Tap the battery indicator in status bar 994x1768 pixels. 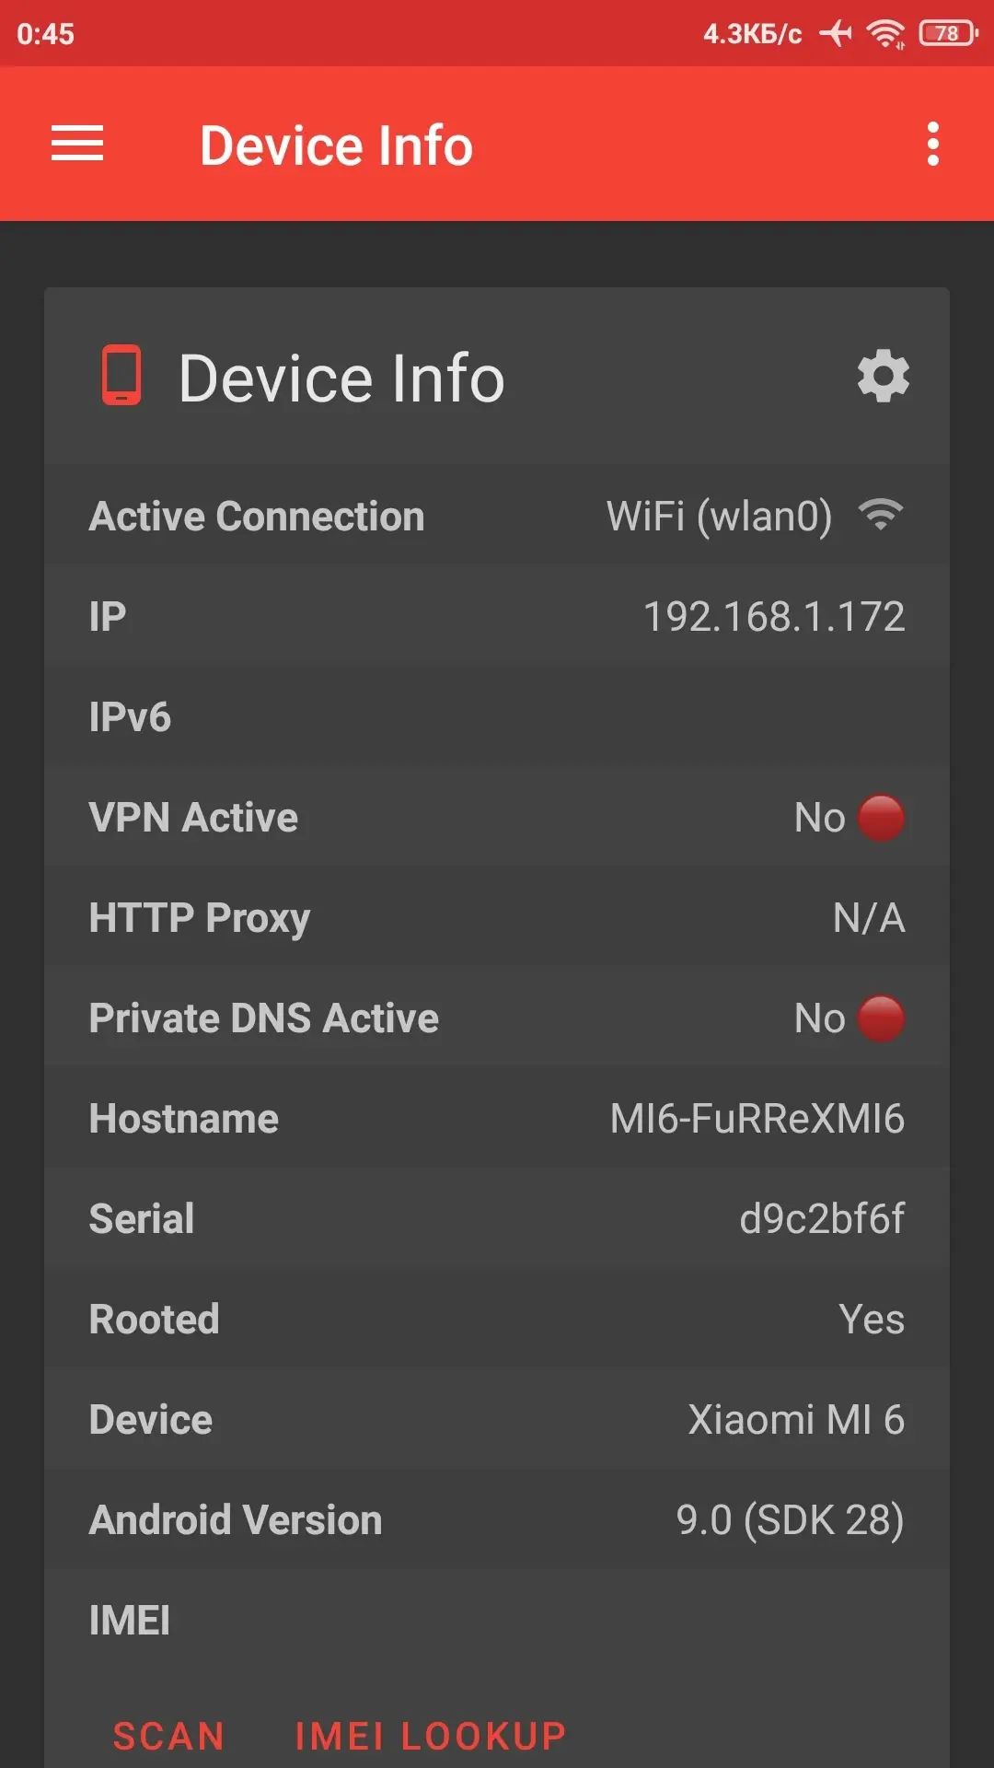pyautogui.click(x=948, y=34)
